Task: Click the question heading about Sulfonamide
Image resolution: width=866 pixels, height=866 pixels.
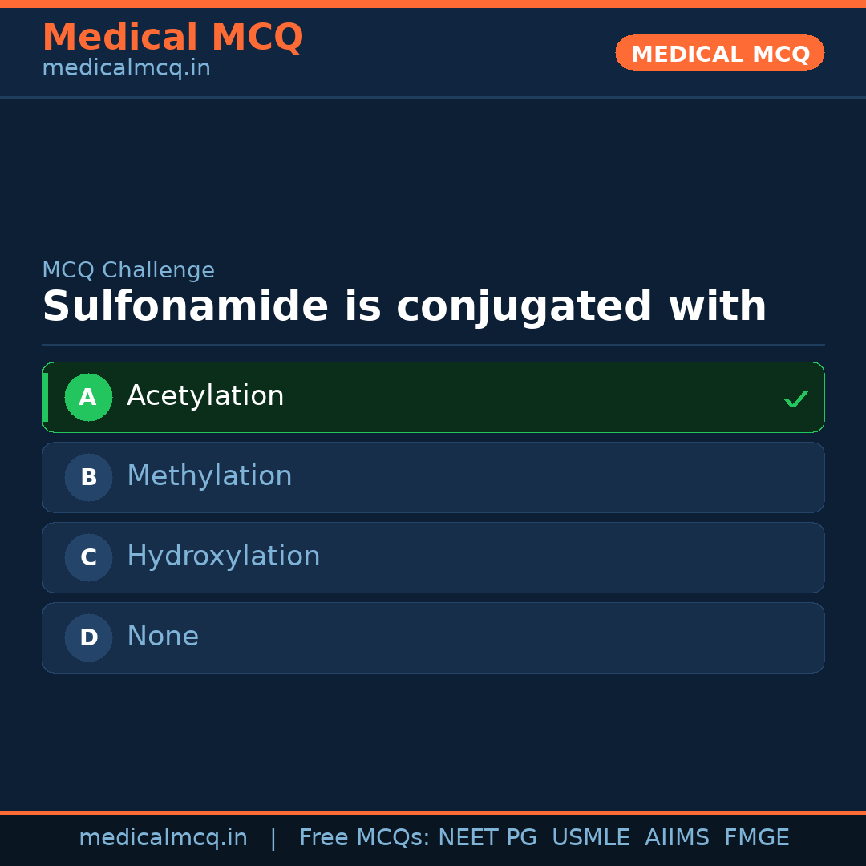Action: (x=404, y=307)
